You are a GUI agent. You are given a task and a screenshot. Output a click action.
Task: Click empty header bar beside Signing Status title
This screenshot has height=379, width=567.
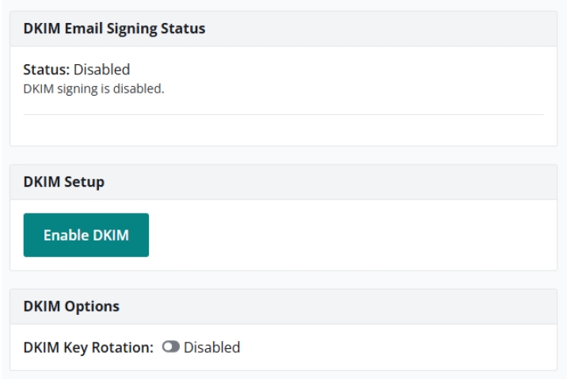coord(380,28)
